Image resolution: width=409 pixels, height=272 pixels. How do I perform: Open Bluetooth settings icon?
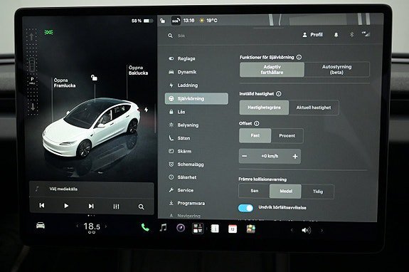[351, 34]
